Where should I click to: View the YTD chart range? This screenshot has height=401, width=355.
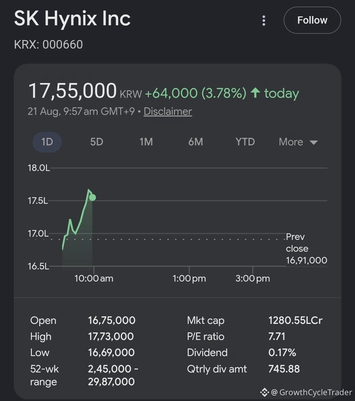click(x=245, y=142)
